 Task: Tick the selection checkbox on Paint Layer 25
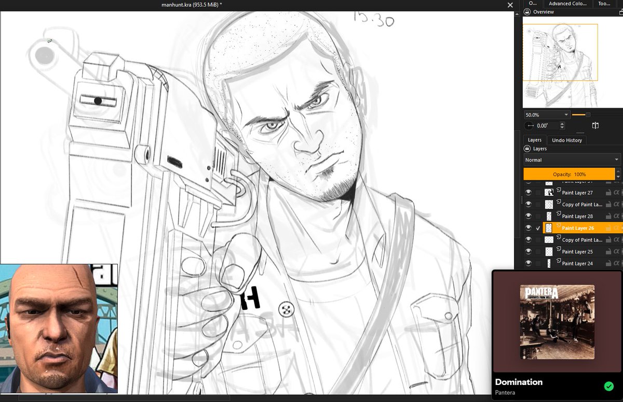(538, 252)
